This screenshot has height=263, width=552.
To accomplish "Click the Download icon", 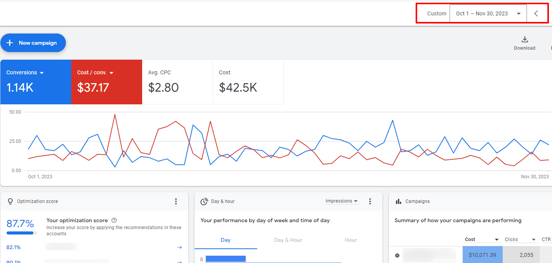I will coord(524,40).
